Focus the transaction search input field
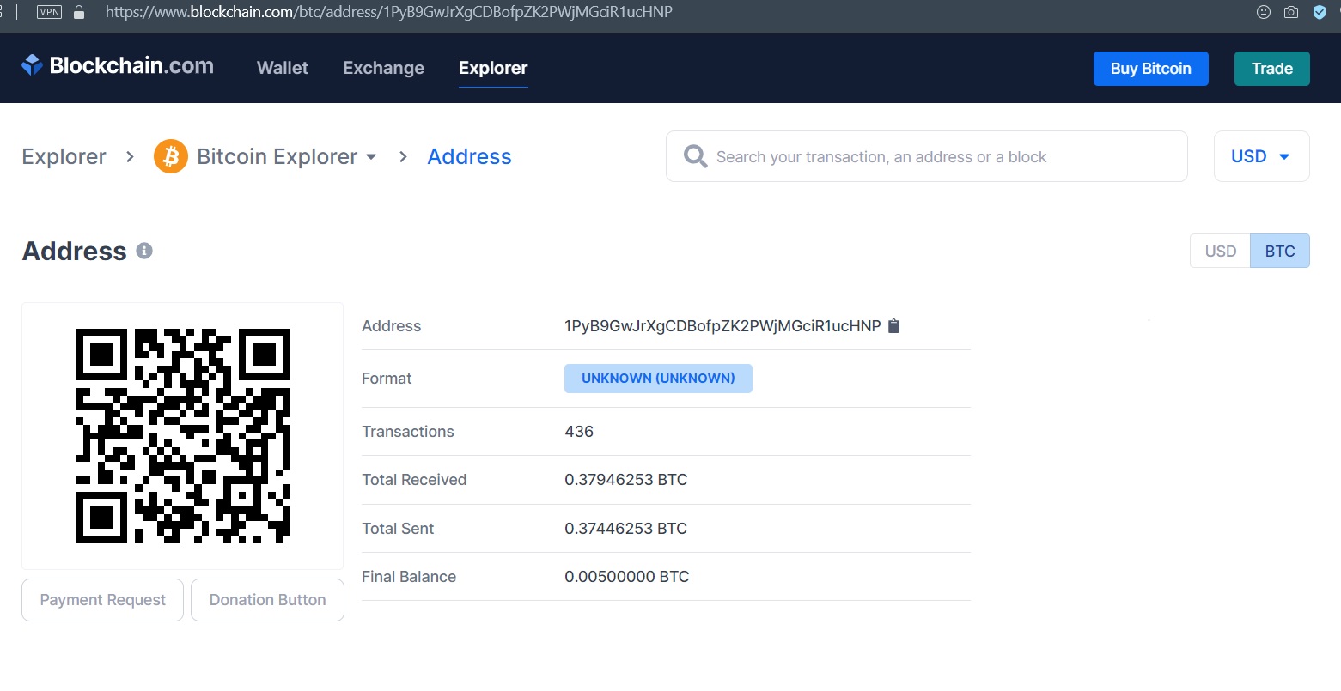Viewport: 1341px width, 691px height. coord(927,156)
